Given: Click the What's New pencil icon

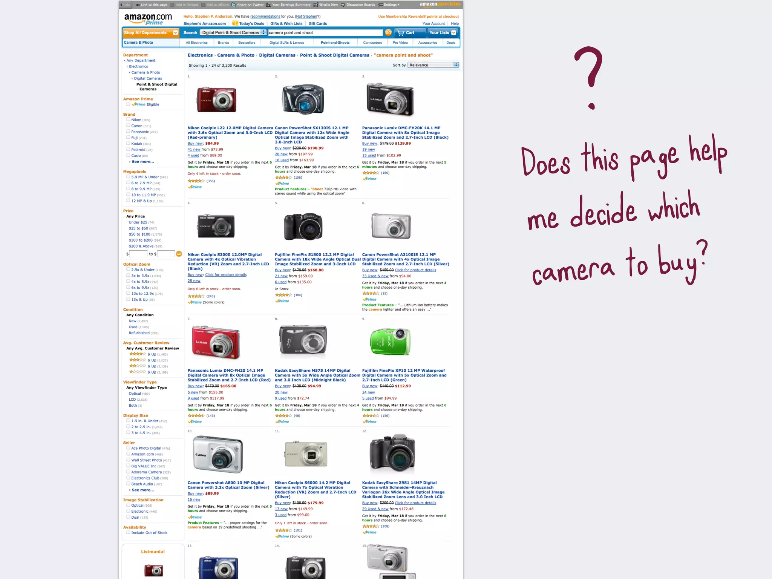Looking at the screenshot, I should [x=316, y=5].
